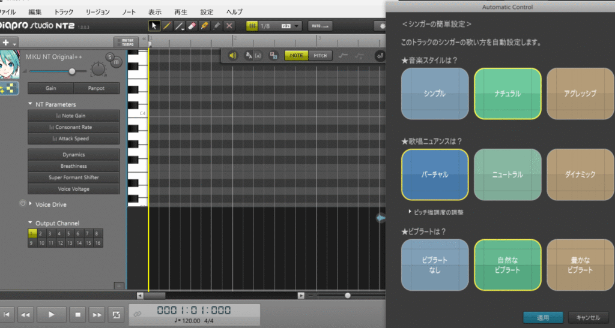Viewport: 615px width, 328px height.
Task: Collapse the Output Channel section
Action: [30, 222]
